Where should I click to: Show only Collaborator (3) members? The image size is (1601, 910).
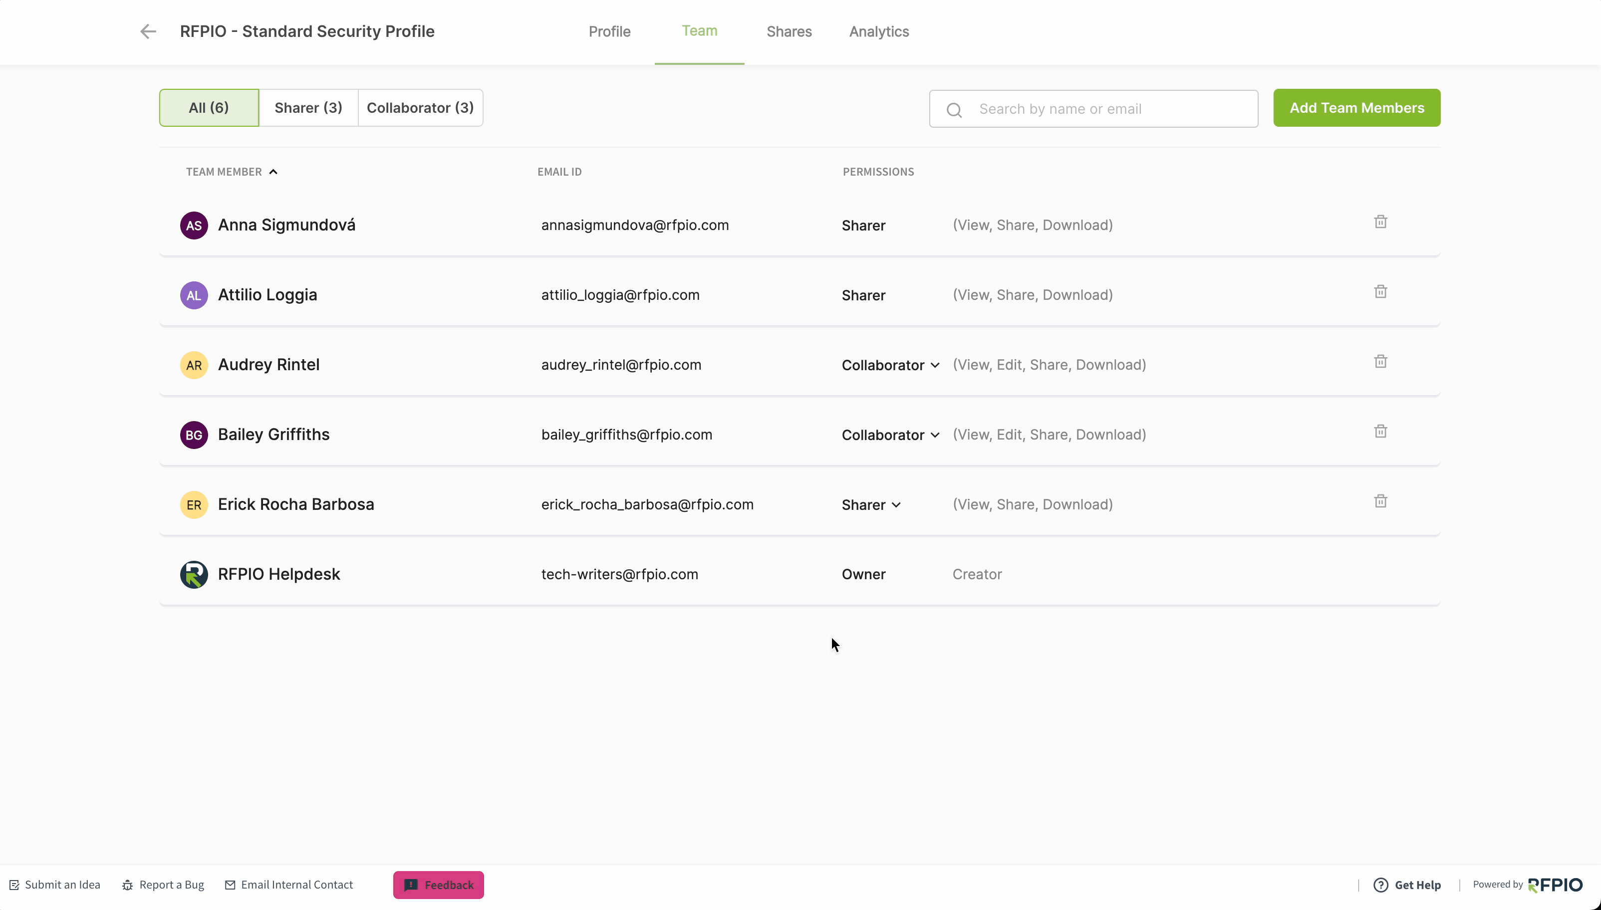pos(420,107)
